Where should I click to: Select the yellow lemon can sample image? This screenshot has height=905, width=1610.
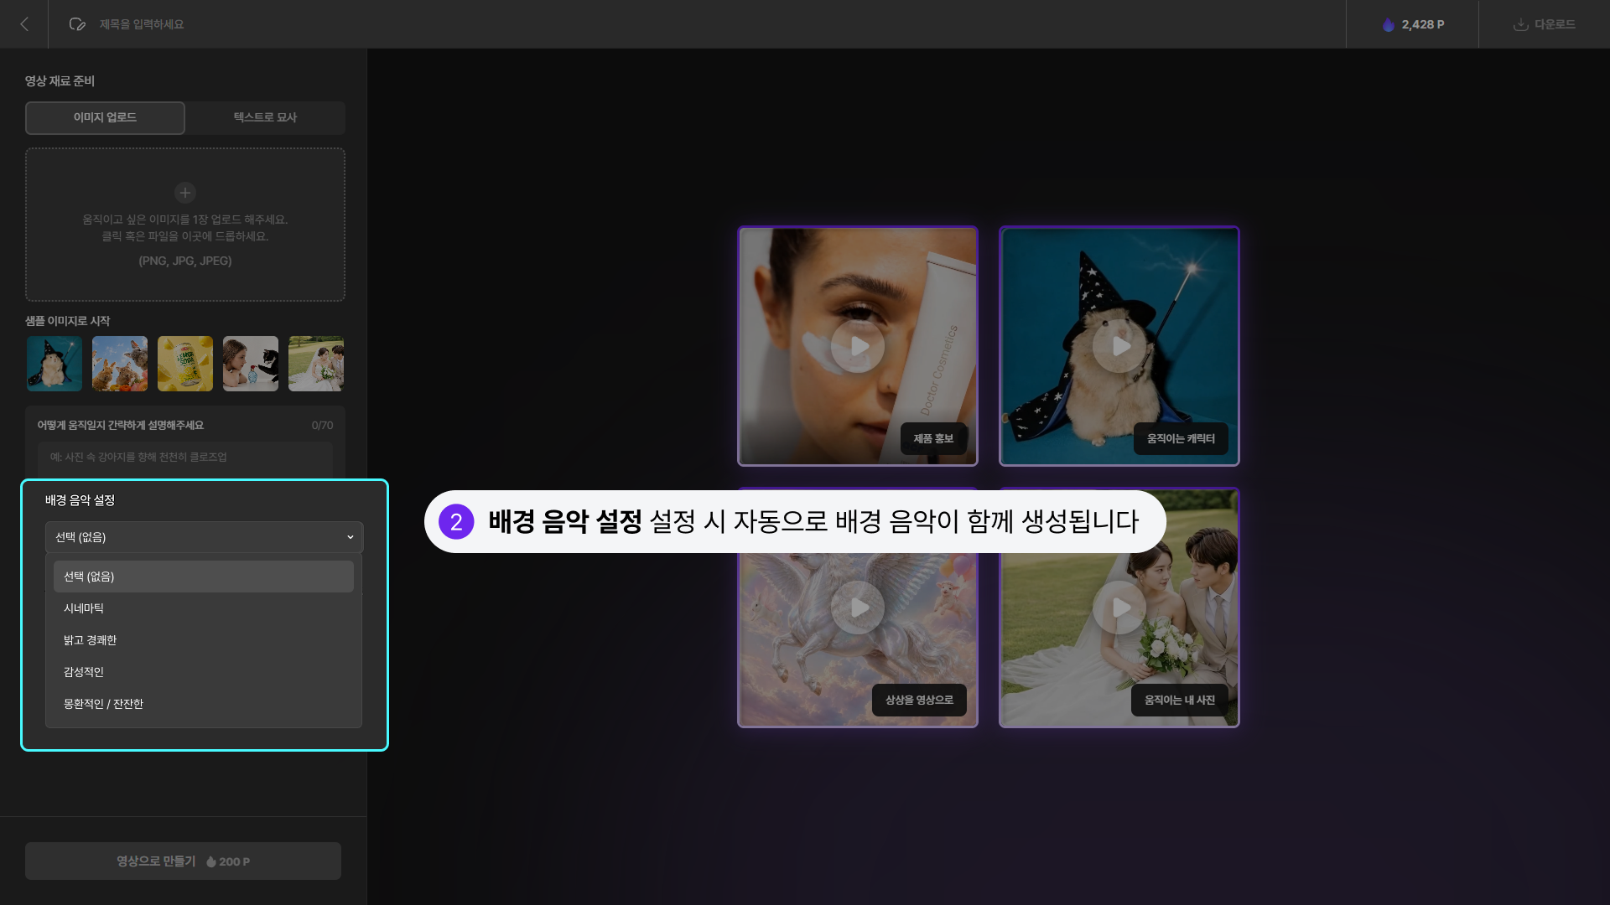185,364
